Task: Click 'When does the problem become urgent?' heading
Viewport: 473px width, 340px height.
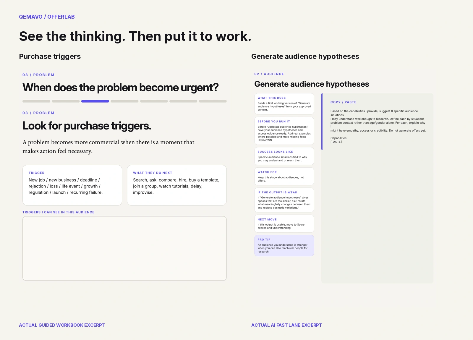Action: click(121, 88)
